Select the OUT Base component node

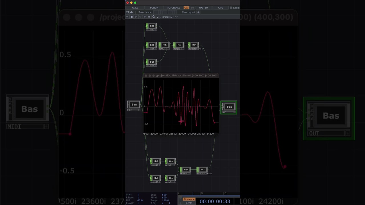click(229, 107)
